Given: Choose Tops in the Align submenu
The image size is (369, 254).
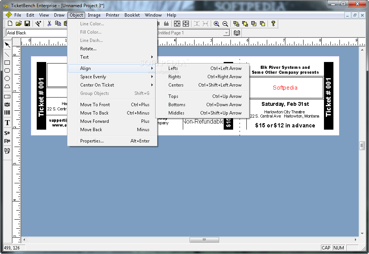Looking at the screenshot, I should tap(202, 96).
